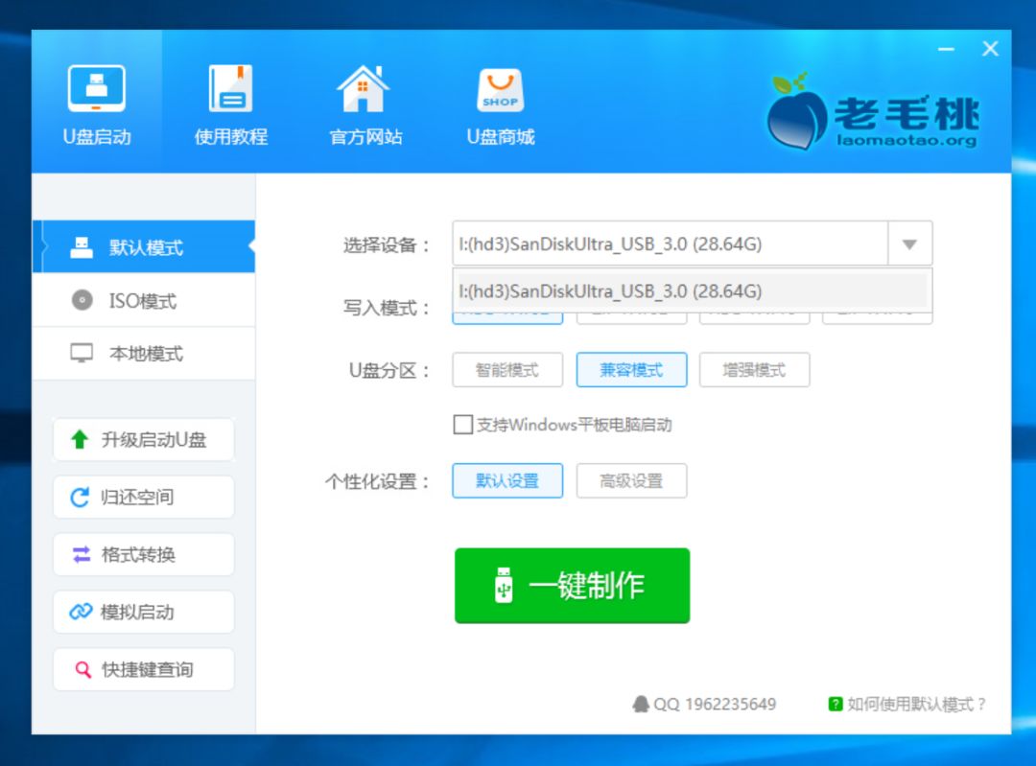Image resolution: width=1036 pixels, height=766 pixels.
Task: Enable 支持Windows平板电脑启动 checkbox
Action: pos(462,426)
